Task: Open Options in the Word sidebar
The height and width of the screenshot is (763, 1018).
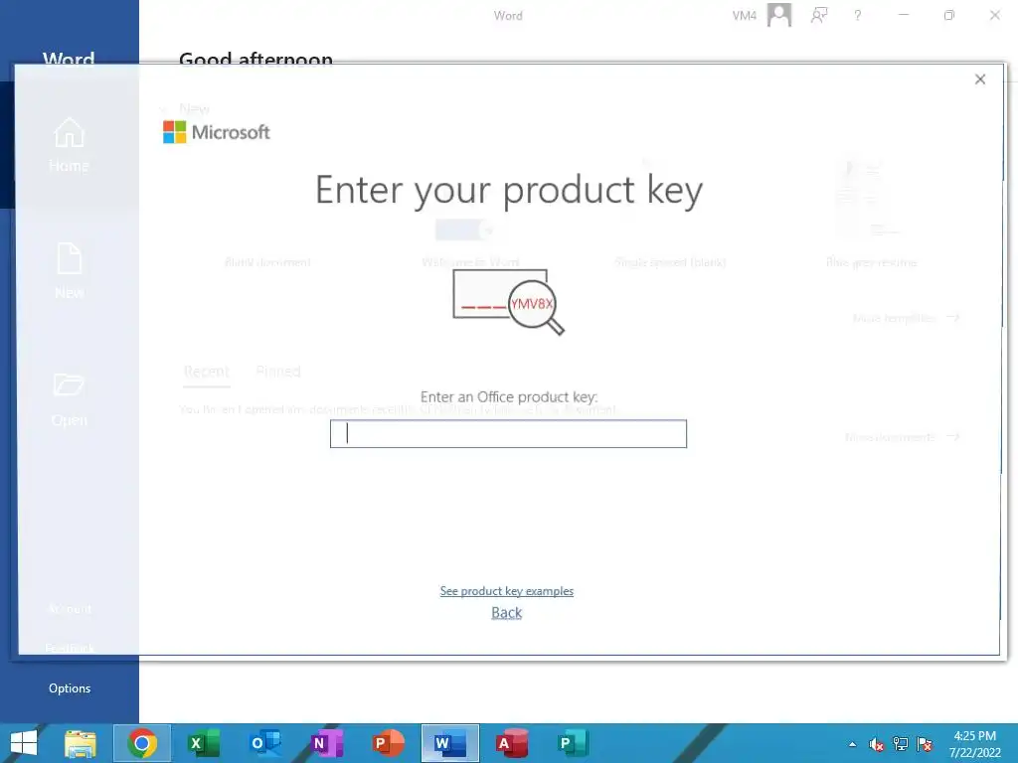Action: (x=70, y=688)
